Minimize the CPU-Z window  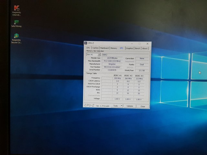(x=132, y=44)
